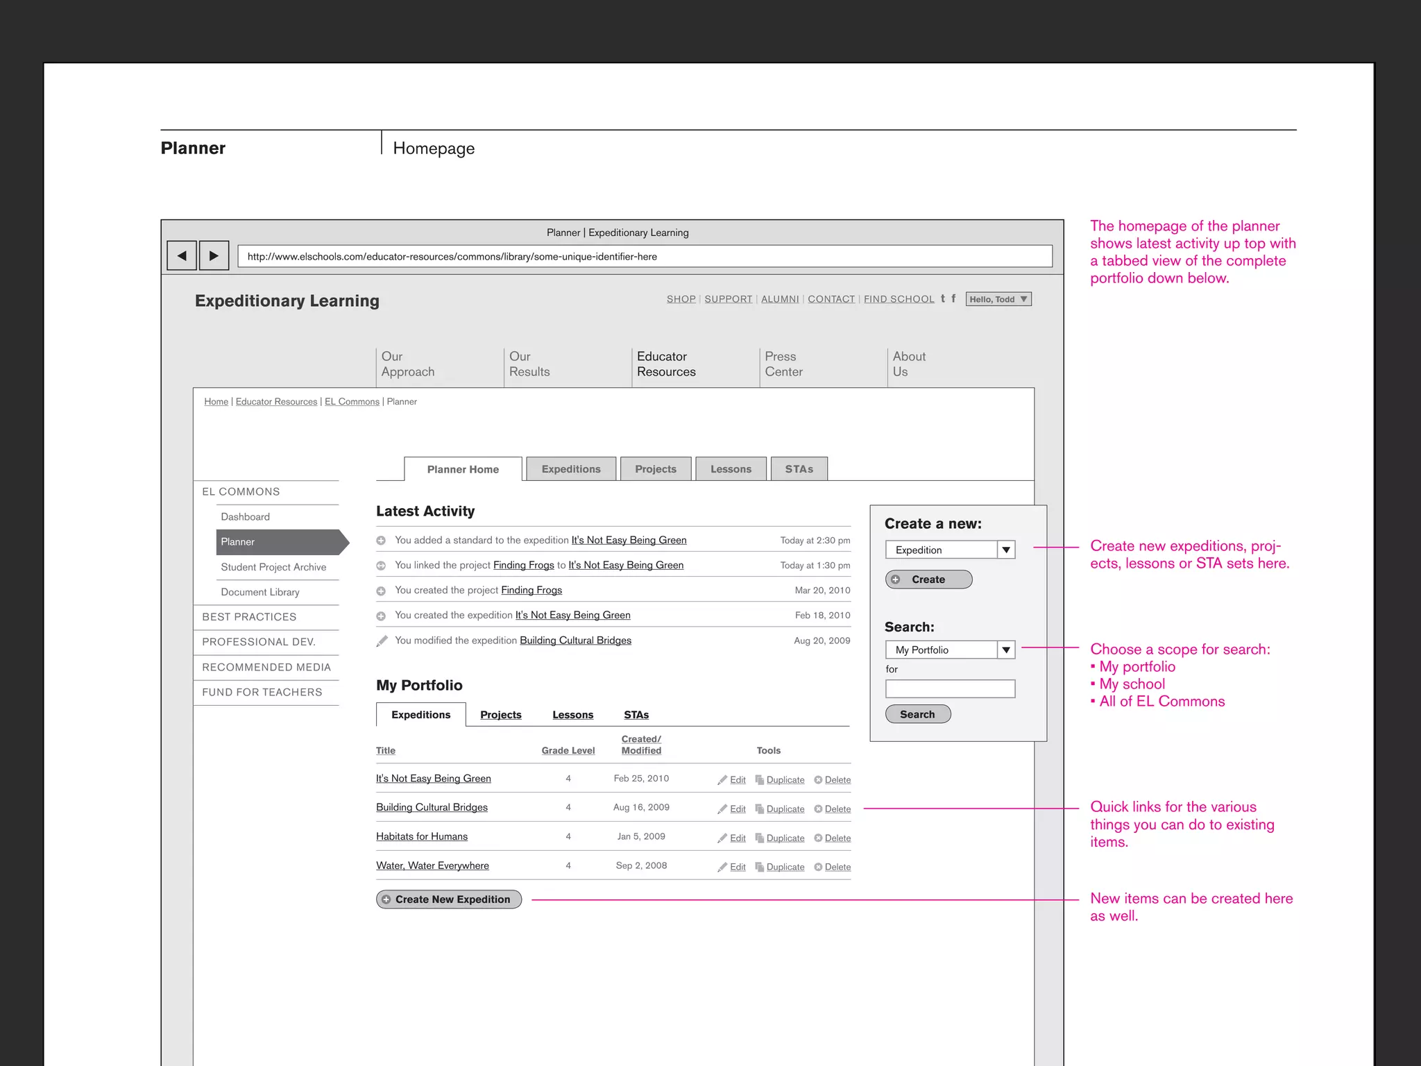Select Student Project Archive in sidebar

pos(273,567)
